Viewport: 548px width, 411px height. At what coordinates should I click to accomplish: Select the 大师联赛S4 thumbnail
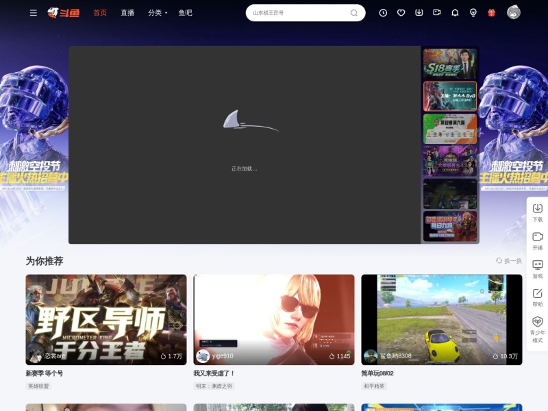450,161
